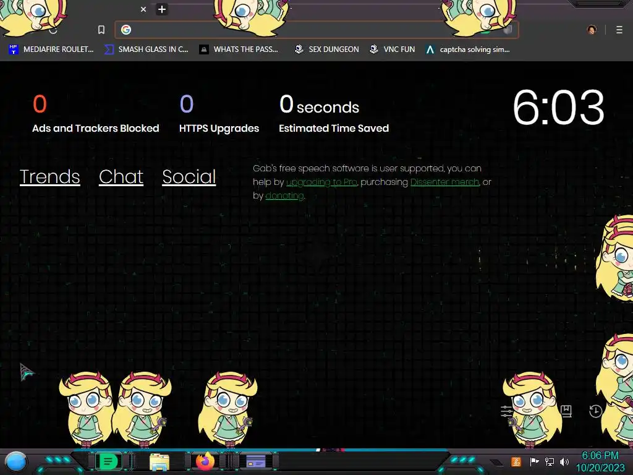The height and width of the screenshot is (475, 633).
Task: Open File Explorer from the taskbar
Action: click(159, 461)
